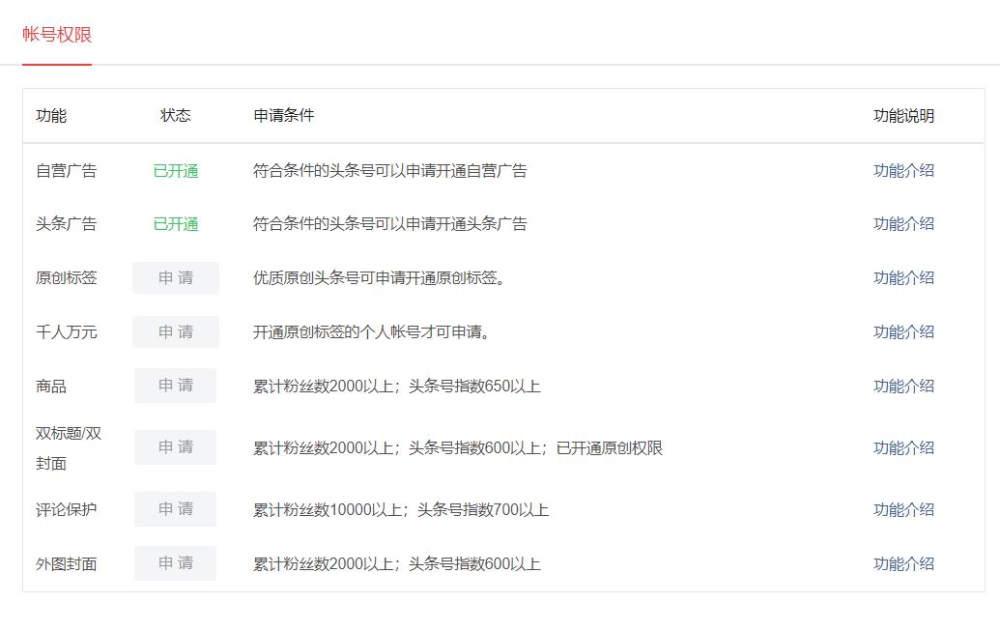The image size is (1000, 631).
Task: 申请开通"双标题/双封面"功能
Action: (175, 447)
